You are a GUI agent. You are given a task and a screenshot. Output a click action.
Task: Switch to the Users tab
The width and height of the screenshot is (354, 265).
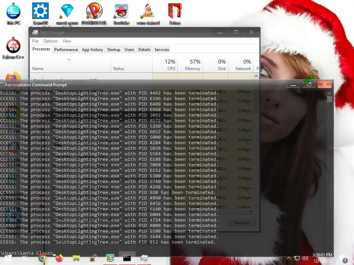[129, 50]
